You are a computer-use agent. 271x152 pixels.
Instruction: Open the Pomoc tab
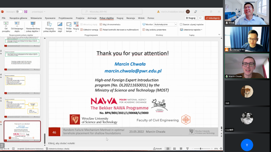(x=151, y=18)
